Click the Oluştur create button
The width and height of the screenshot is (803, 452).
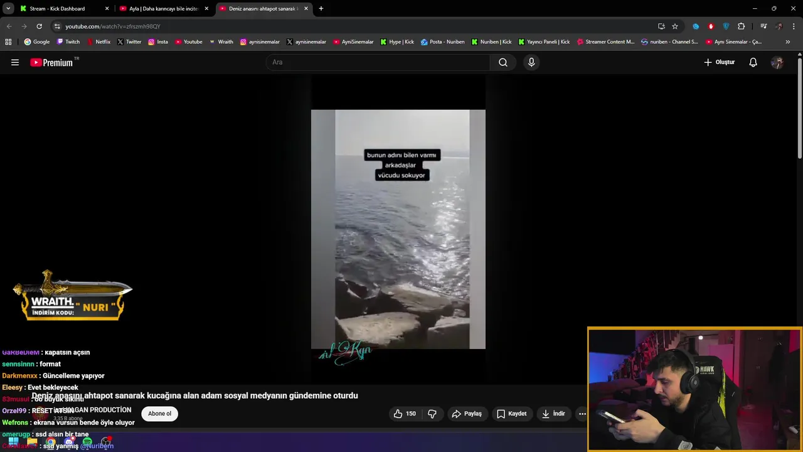(x=719, y=62)
